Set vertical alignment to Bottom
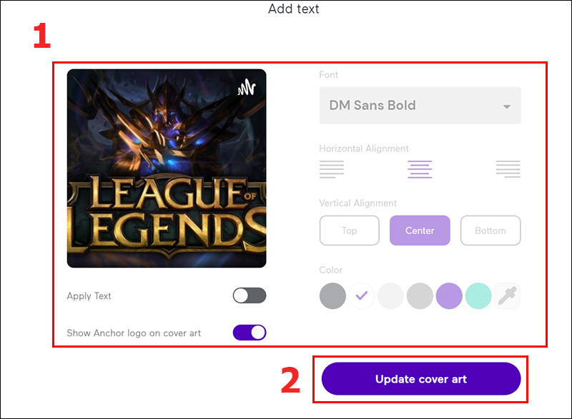 coord(490,231)
